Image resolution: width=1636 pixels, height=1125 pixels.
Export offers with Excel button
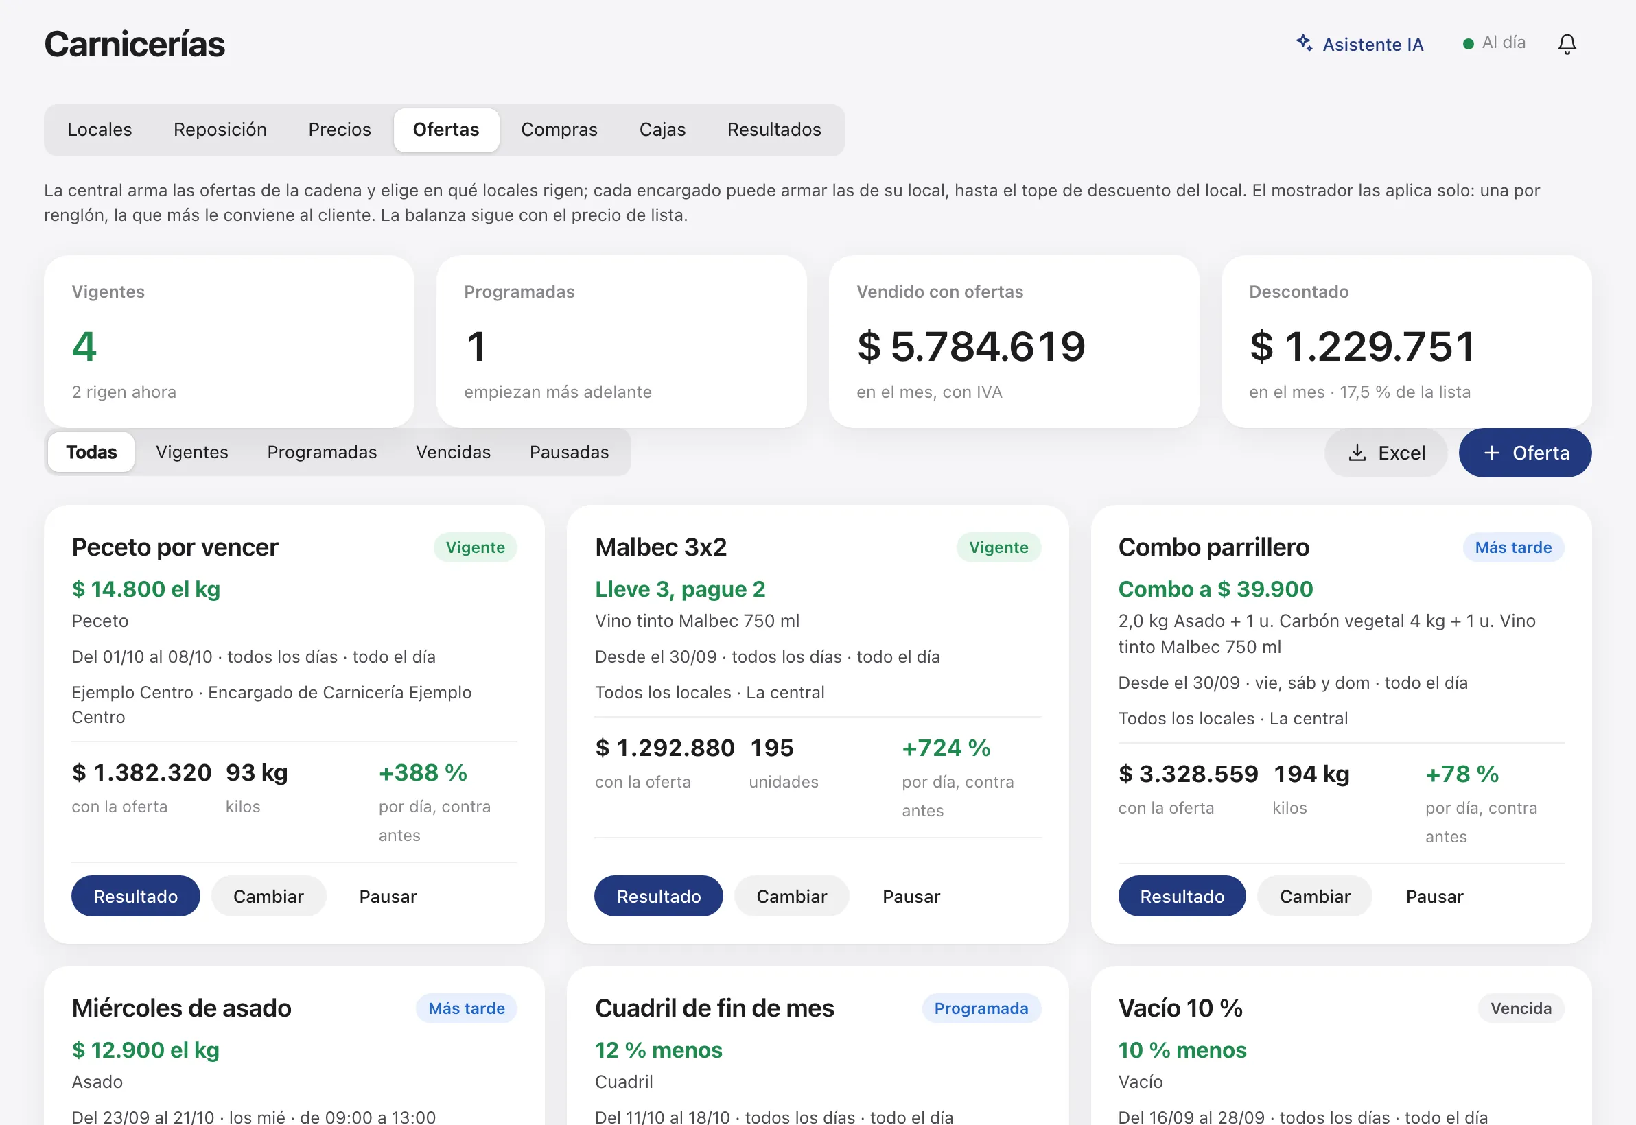click(1386, 453)
